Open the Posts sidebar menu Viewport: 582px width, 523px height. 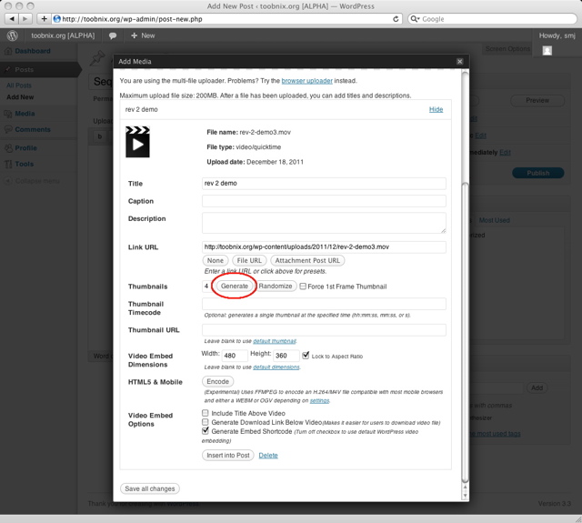[x=25, y=69]
